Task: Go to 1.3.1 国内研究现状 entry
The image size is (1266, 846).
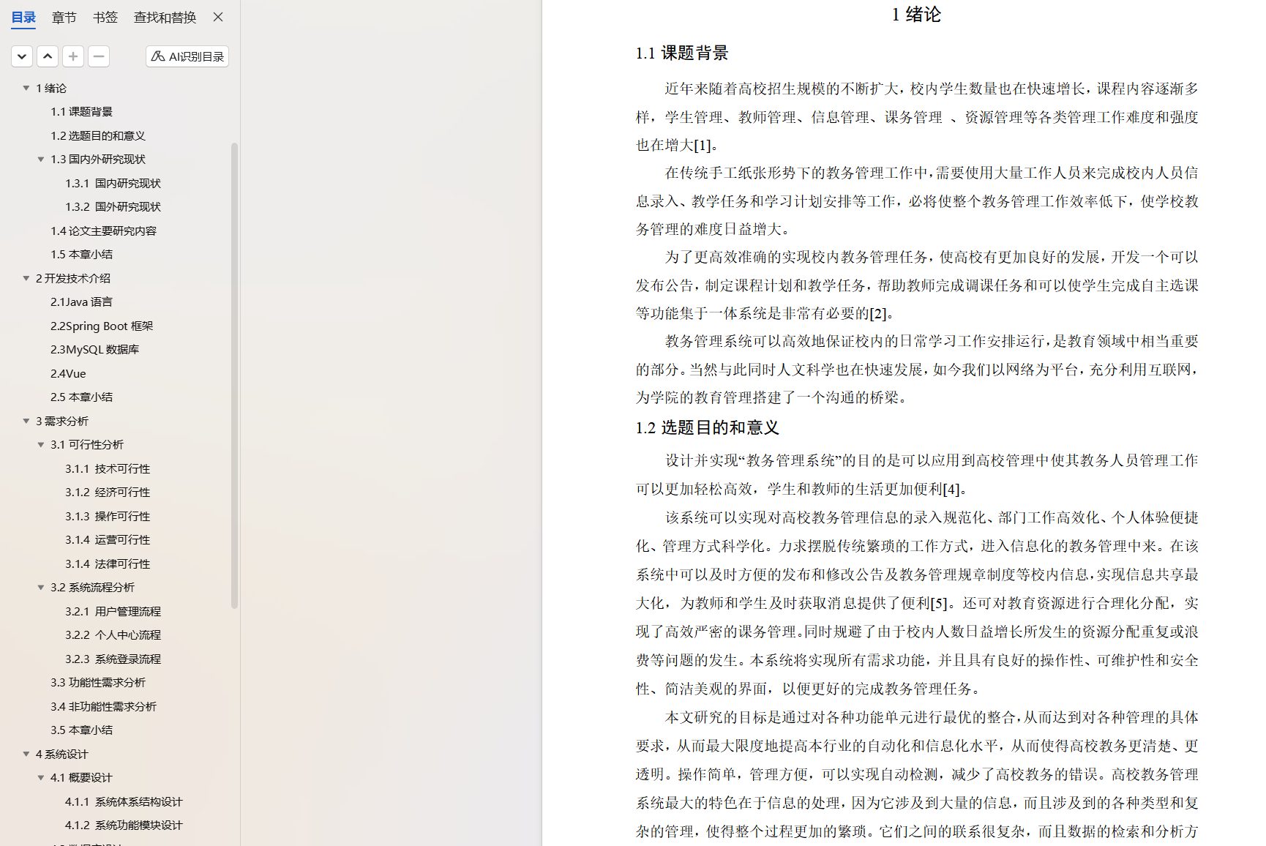Action: pos(113,183)
